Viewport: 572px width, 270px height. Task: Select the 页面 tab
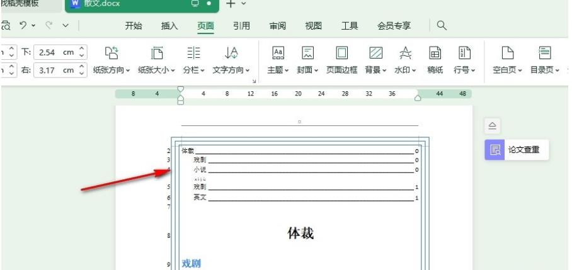click(x=205, y=26)
